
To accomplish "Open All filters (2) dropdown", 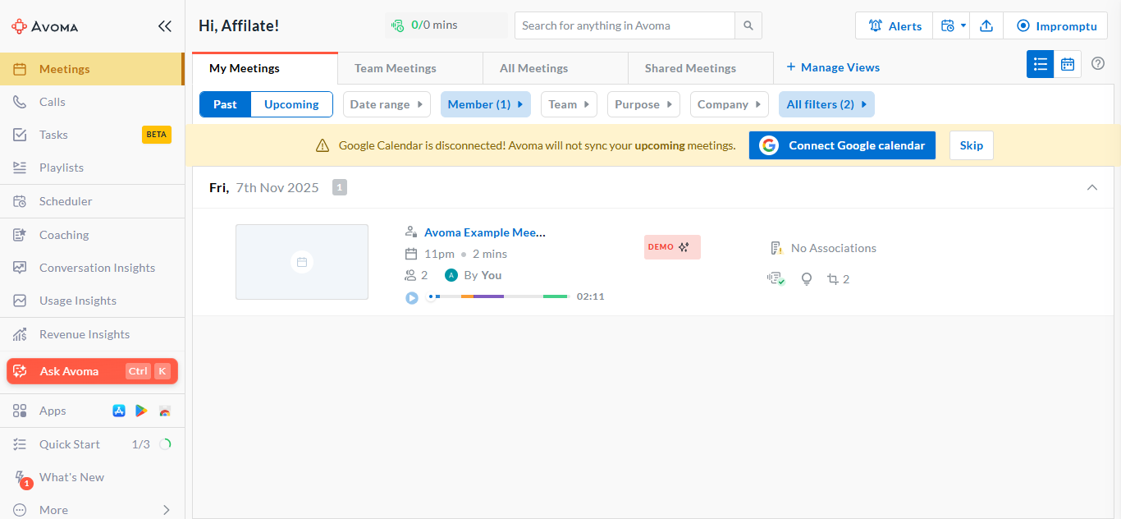I will (x=826, y=104).
